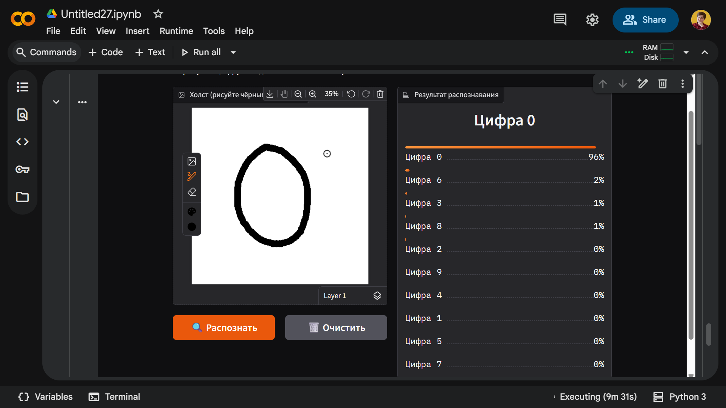
Task: Delete canvas contents with trash icon
Action: coord(380,94)
